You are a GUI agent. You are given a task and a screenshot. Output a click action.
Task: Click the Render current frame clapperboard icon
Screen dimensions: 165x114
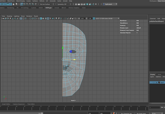[79, 4]
